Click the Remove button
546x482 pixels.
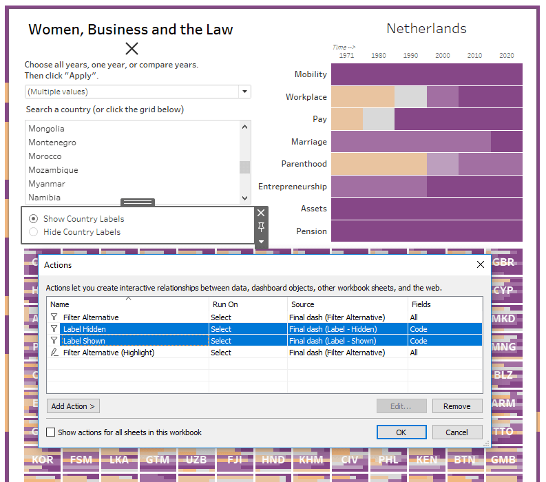(x=456, y=406)
